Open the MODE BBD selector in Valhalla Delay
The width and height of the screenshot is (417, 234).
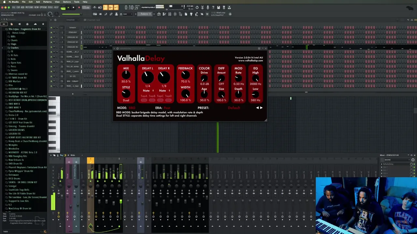132,108
